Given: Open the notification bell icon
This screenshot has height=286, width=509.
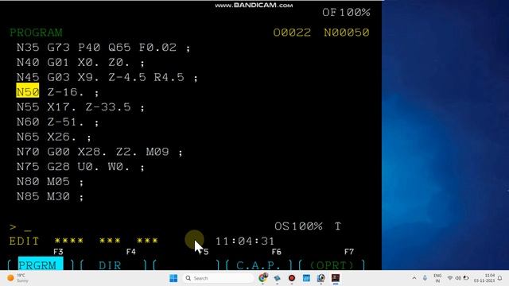Looking at the screenshot, I should (500, 278).
